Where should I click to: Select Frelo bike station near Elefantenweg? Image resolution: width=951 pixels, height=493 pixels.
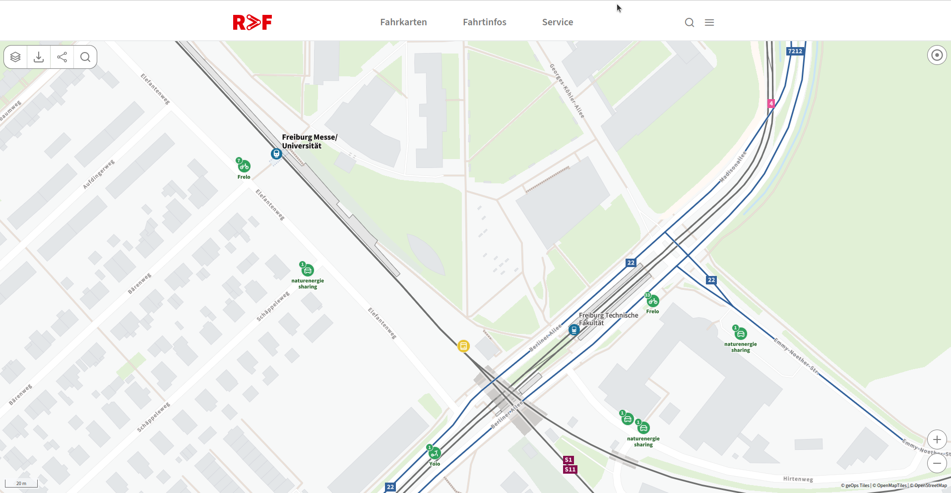pyautogui.click(x=244, y=166)
